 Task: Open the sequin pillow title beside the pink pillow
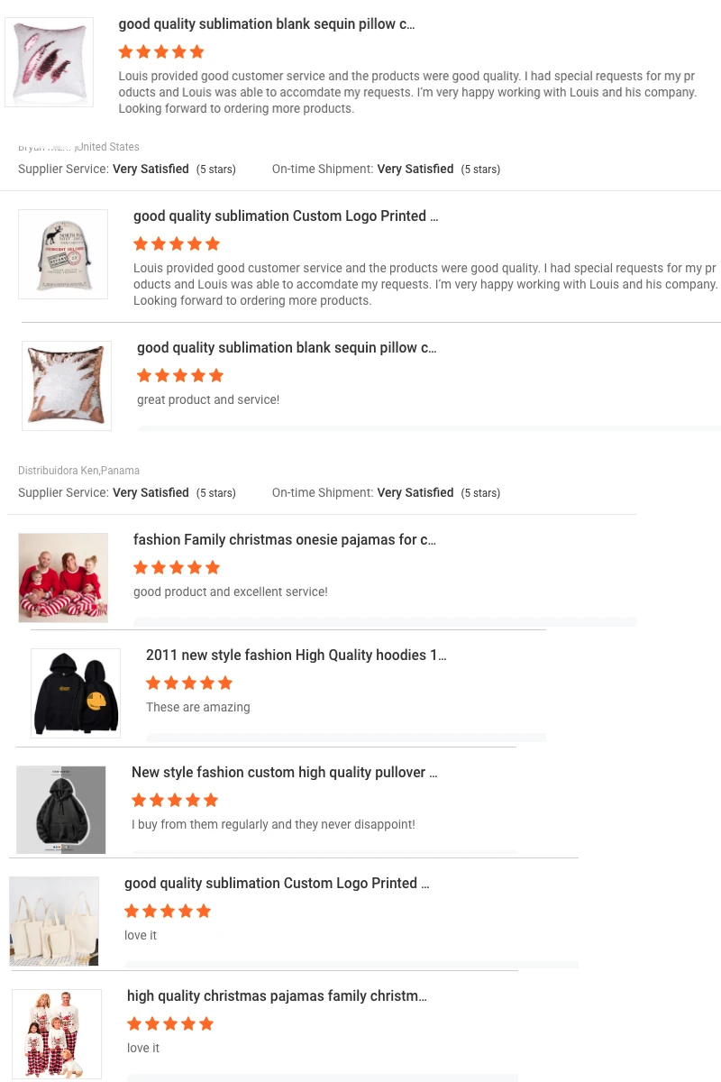pyautogui.click(x=267, y=24)
